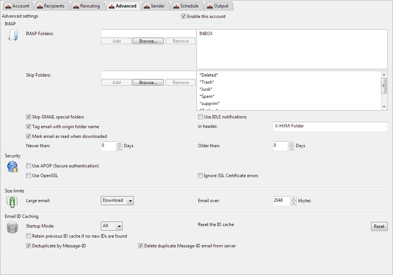The height and width of the screenshot is (275, 393).
Task: Select *Trash* in the Skip Folders list
Action: point(207,82)
